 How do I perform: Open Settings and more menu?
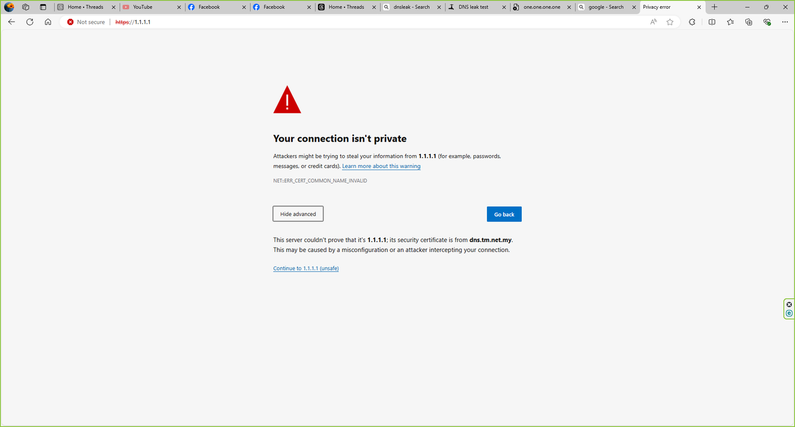tap(786, 22)
